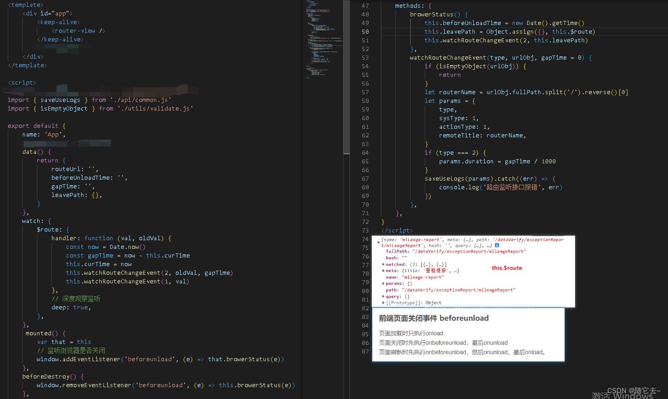
Task: Click the 'beforeDestroy() {' line
Action: [53, 377]
